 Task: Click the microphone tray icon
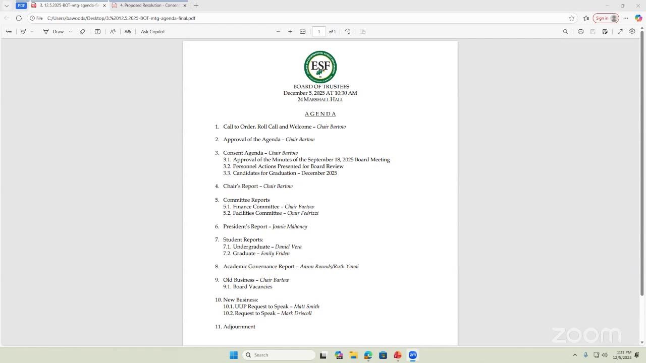(585, 355)
